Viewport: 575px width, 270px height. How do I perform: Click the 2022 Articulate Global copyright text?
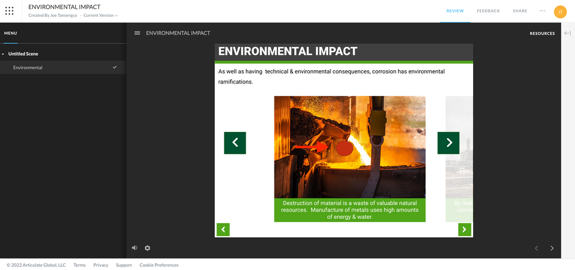(x=36, y=265)
